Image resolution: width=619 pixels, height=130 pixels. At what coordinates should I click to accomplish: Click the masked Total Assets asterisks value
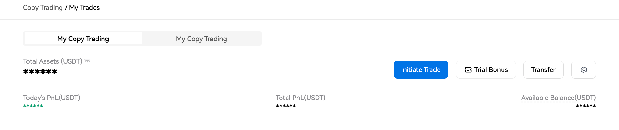40,72
